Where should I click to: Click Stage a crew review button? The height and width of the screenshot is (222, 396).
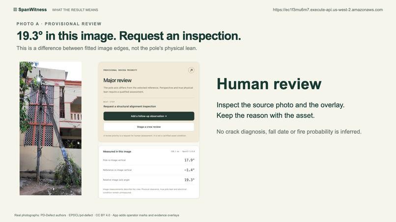pyautogui.click(x=149, y=127)
